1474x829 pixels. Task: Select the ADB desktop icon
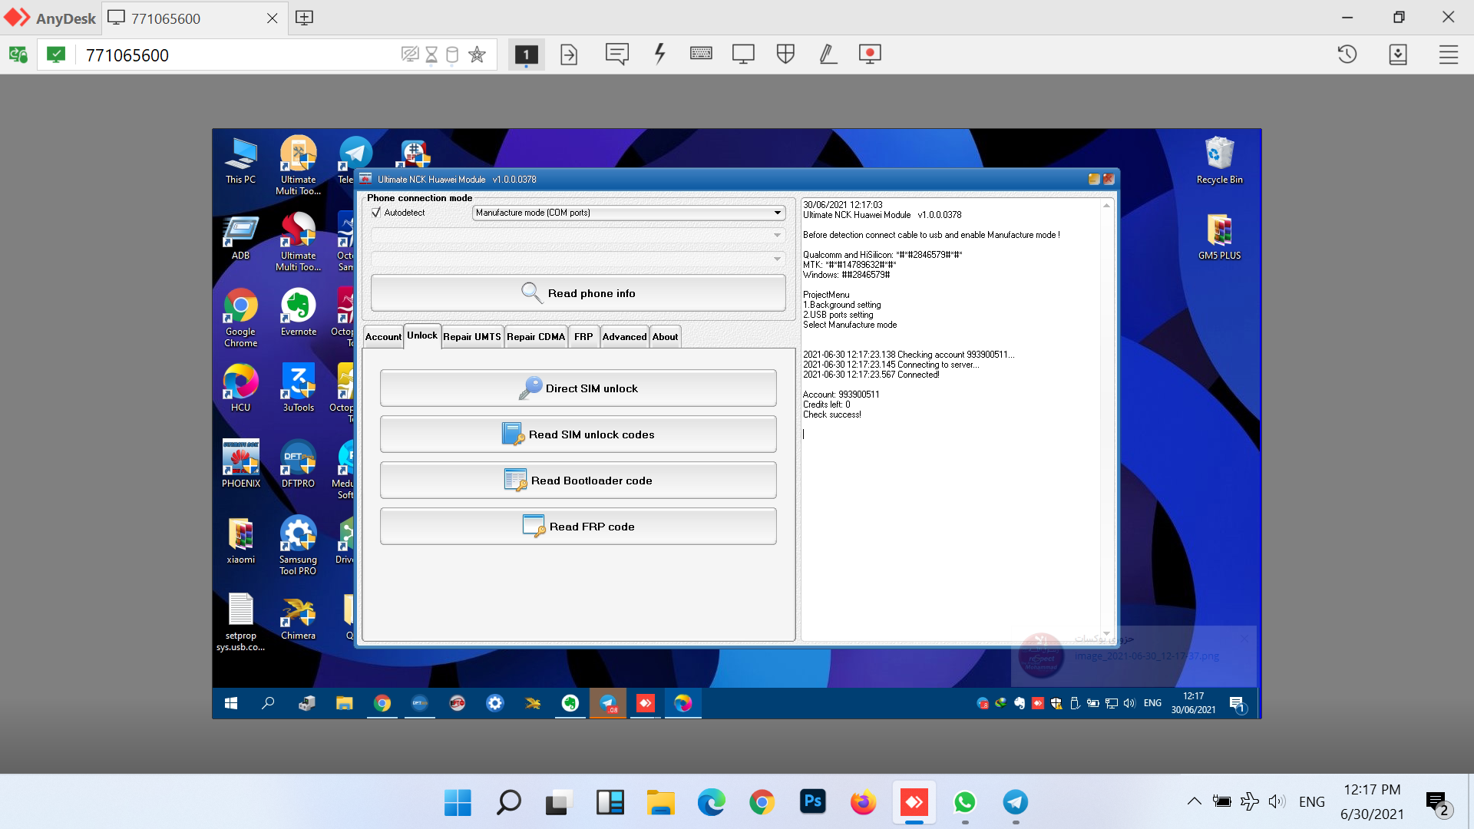click(x=240, y=238)
